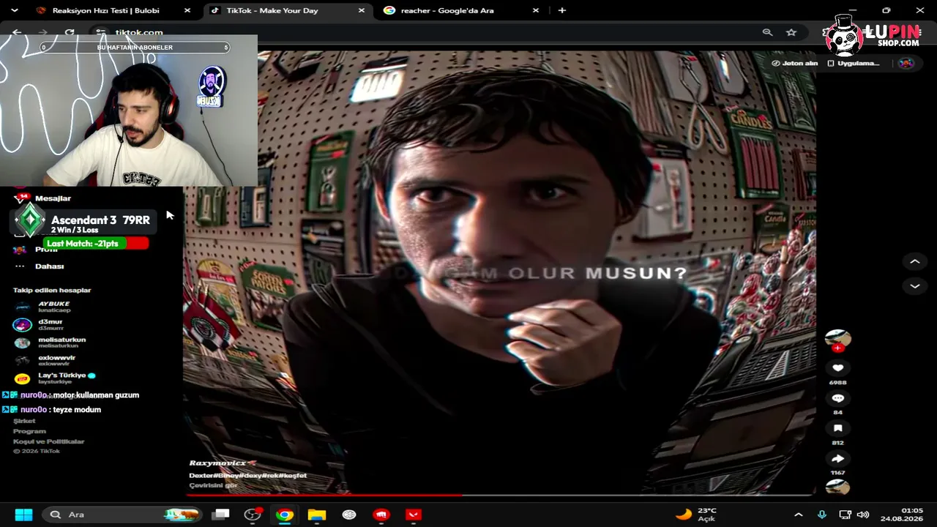The height and width of the screenshot is (527, 937).
Task: Open the Chrome zoom magnifier icon
Action: tap(767, 32)
